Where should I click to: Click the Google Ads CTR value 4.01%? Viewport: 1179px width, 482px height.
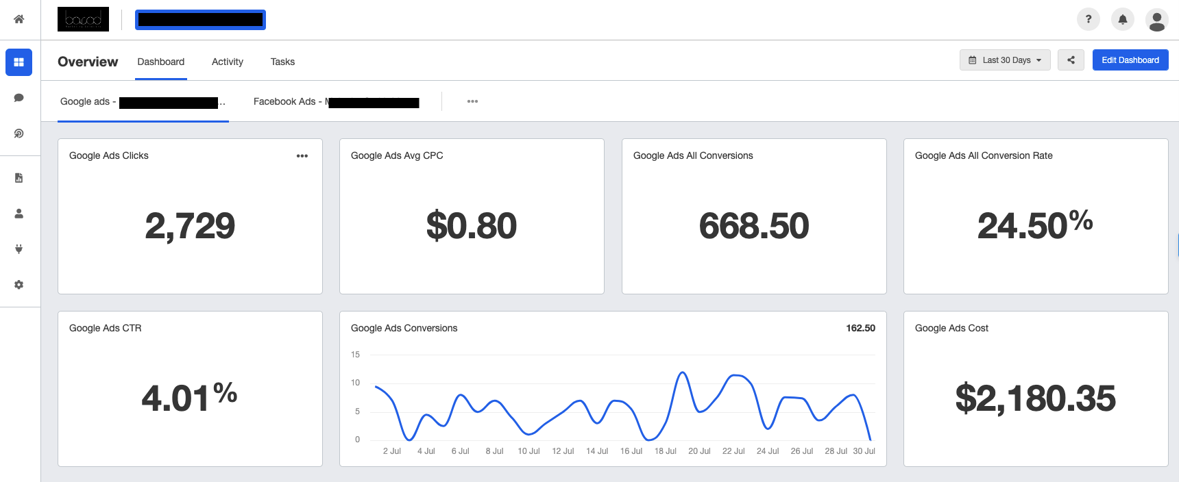pyautogui.click(x=189, y=397)
